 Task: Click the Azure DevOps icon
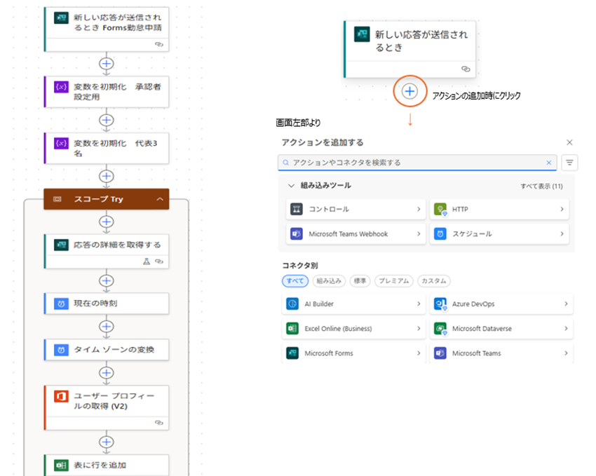[x=440, y=304]
